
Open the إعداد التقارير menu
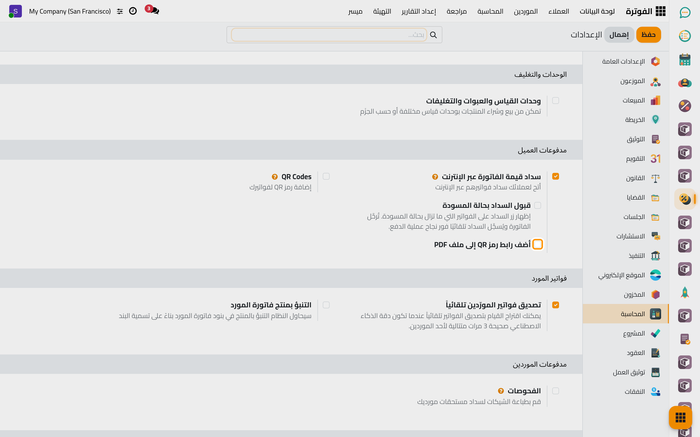coord(419,11)
